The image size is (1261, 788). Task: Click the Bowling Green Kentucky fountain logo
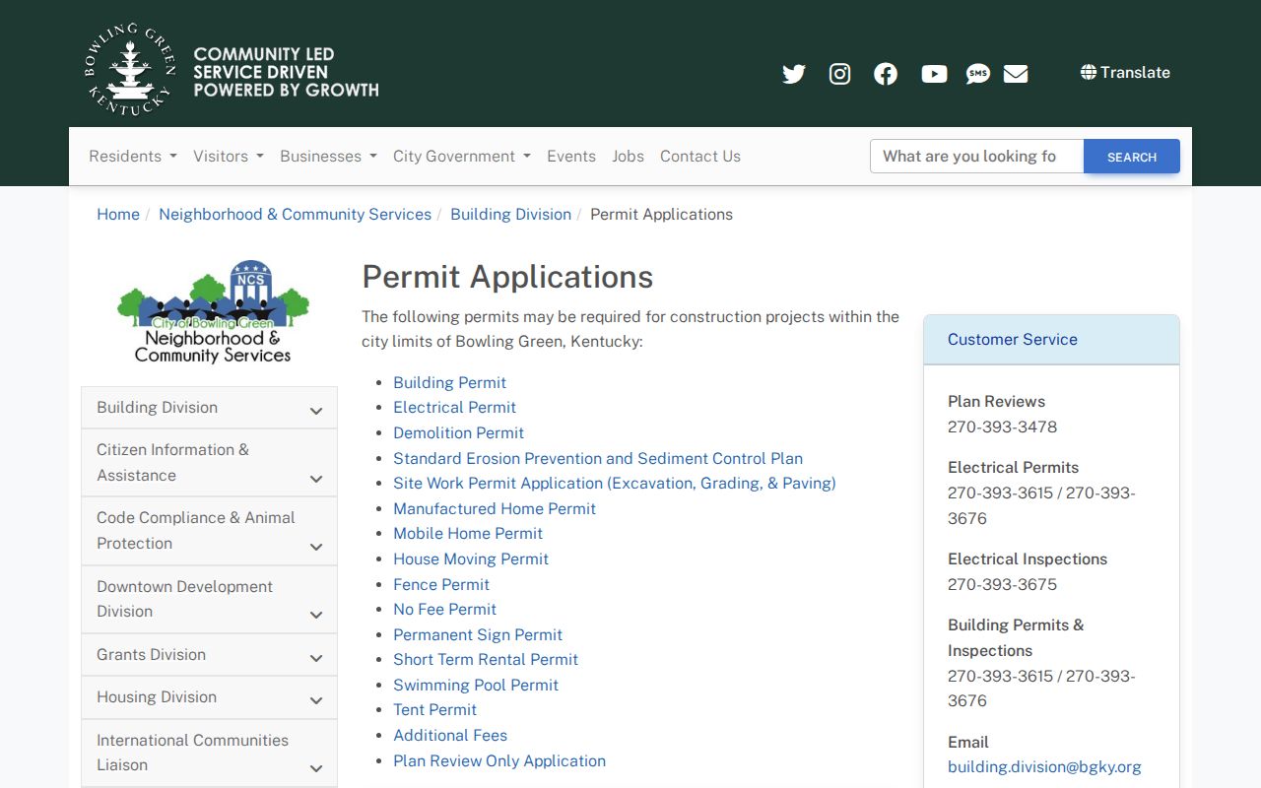pos(130,70)
